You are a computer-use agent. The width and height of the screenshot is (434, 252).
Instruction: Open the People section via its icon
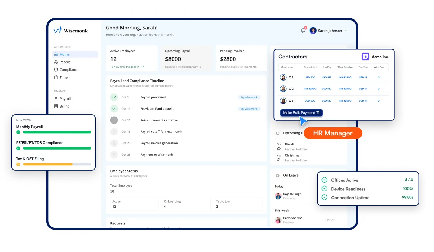[x=56, y=62]
